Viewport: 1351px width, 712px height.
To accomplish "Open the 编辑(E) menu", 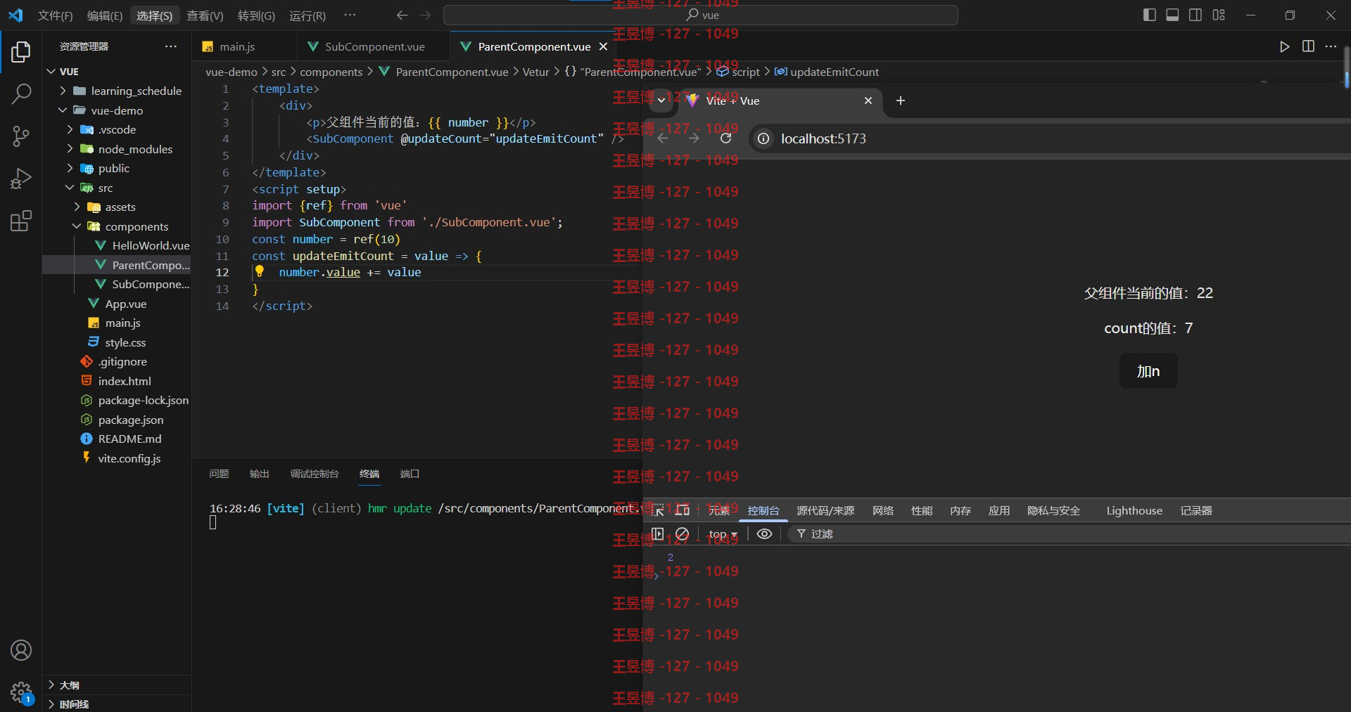I will (x=104, y=15).
